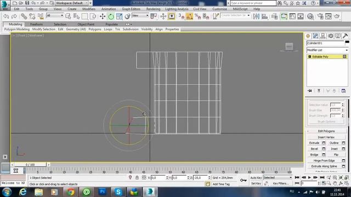Switch to the Freeform ribbon tab

tap(36, 24)
